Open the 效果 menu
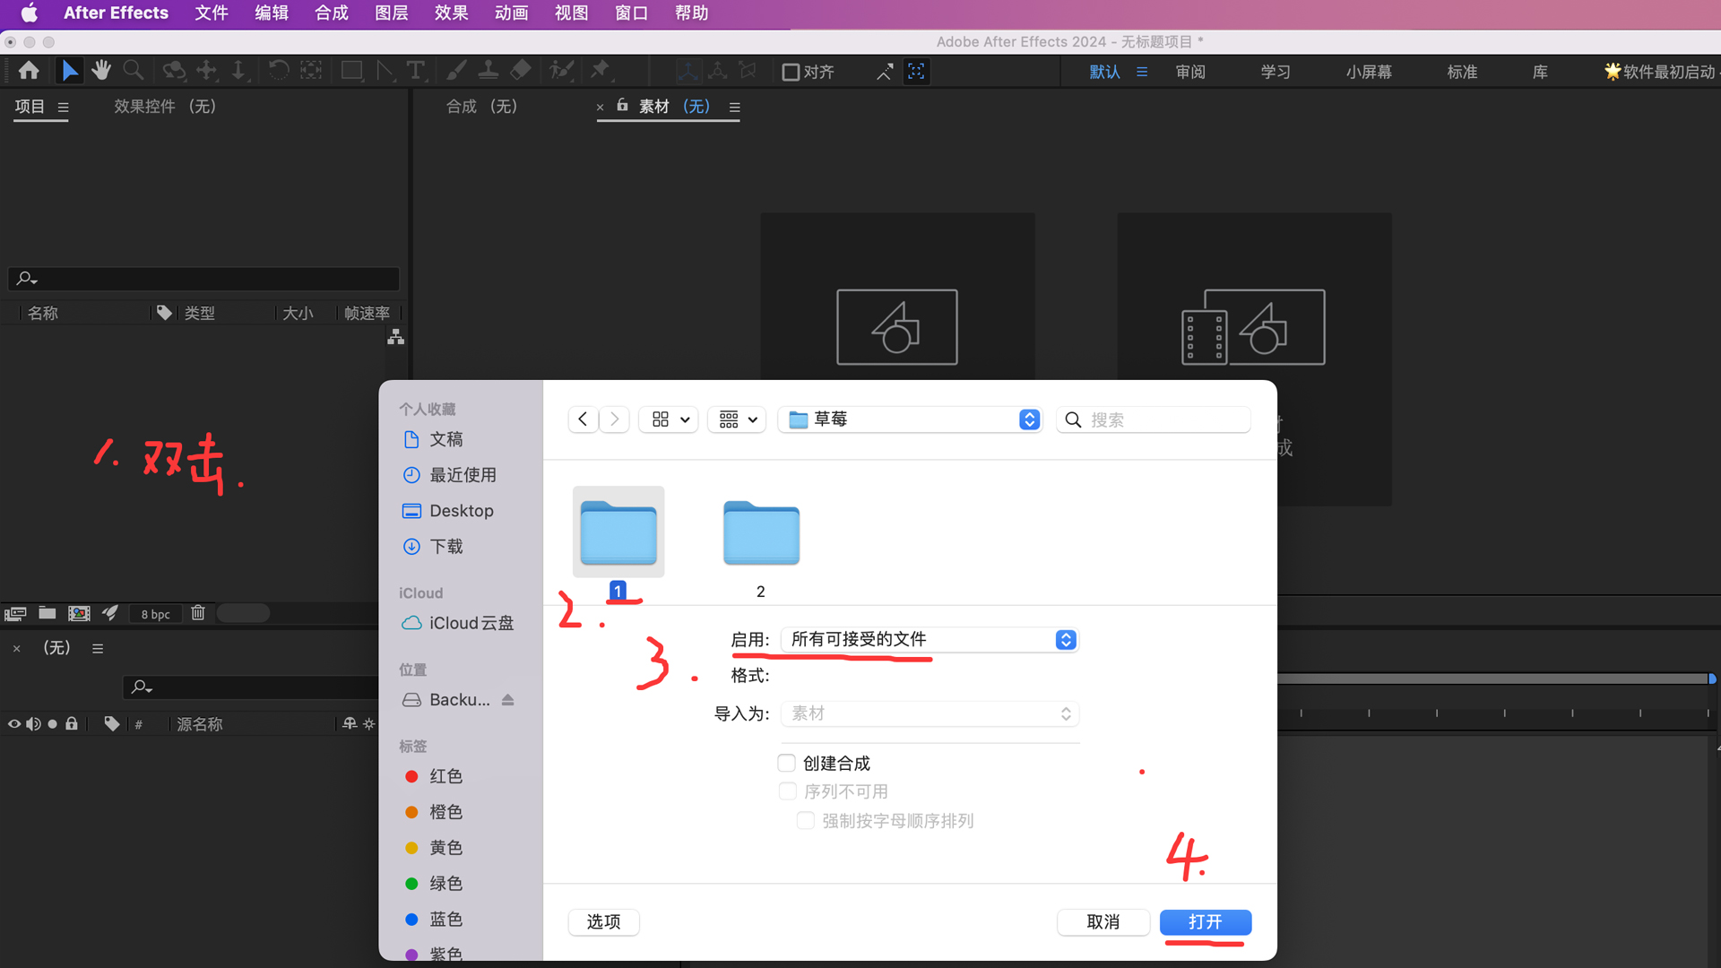The width and height of the screenshot is (1721, 968). point(451,13)
